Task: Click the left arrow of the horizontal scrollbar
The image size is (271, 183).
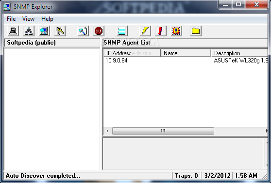Action: point(107,131)
